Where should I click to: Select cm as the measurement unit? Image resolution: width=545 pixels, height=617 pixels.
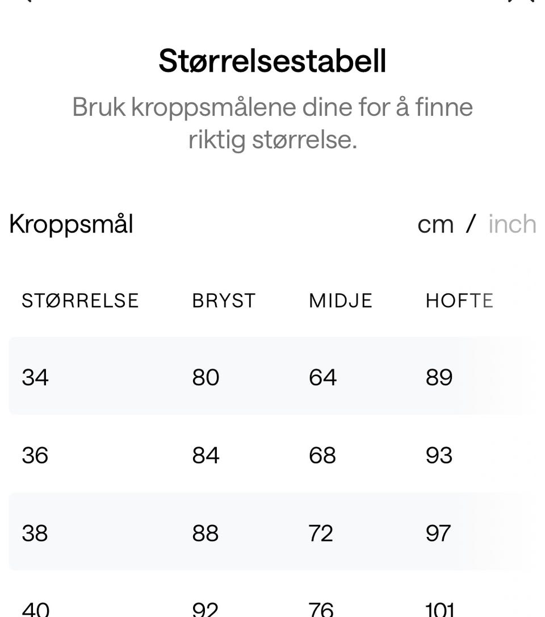point(435,224)
